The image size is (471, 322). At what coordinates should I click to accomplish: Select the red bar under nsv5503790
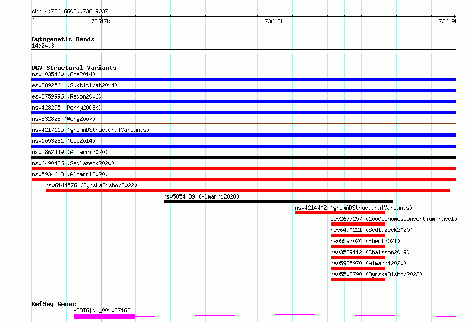tap(358, 280)
